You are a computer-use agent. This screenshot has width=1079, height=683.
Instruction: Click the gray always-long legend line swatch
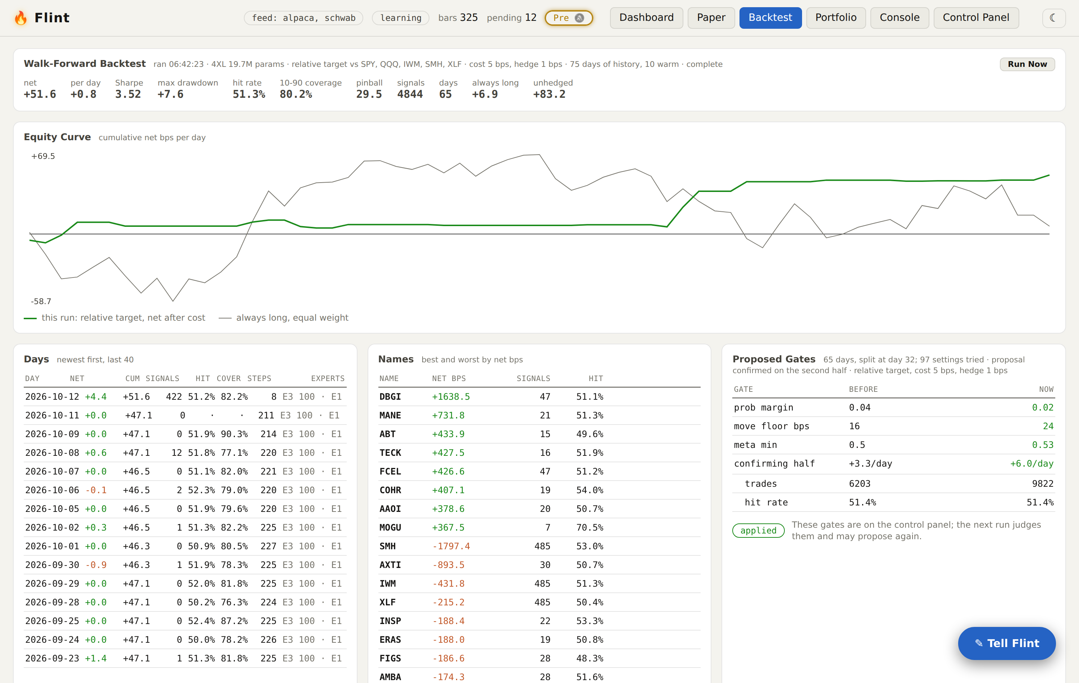225,318
